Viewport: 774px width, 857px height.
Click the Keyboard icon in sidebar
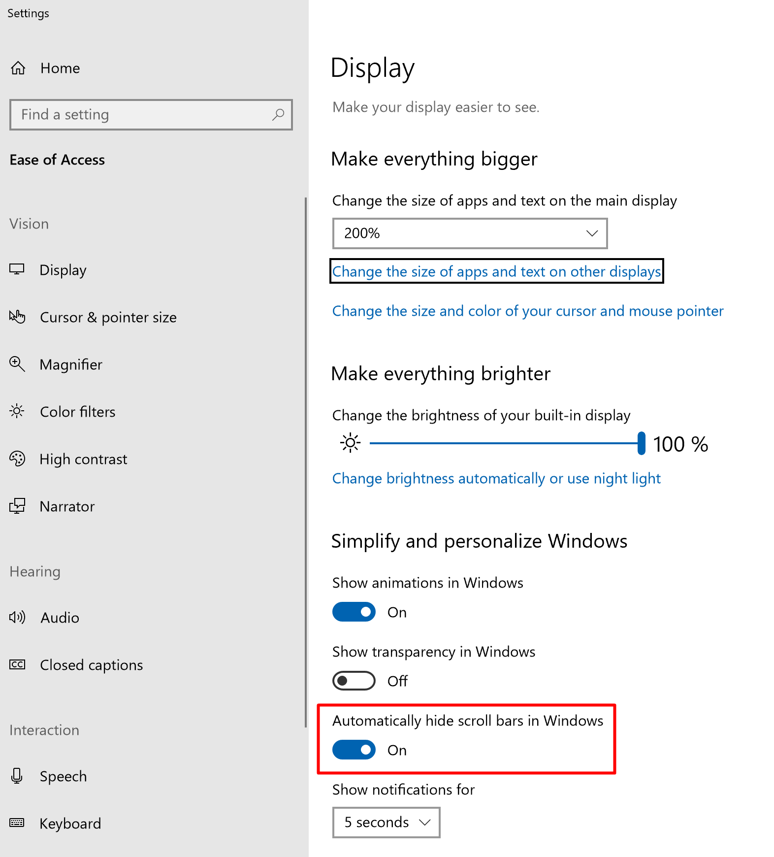click(x=17, y=823)
